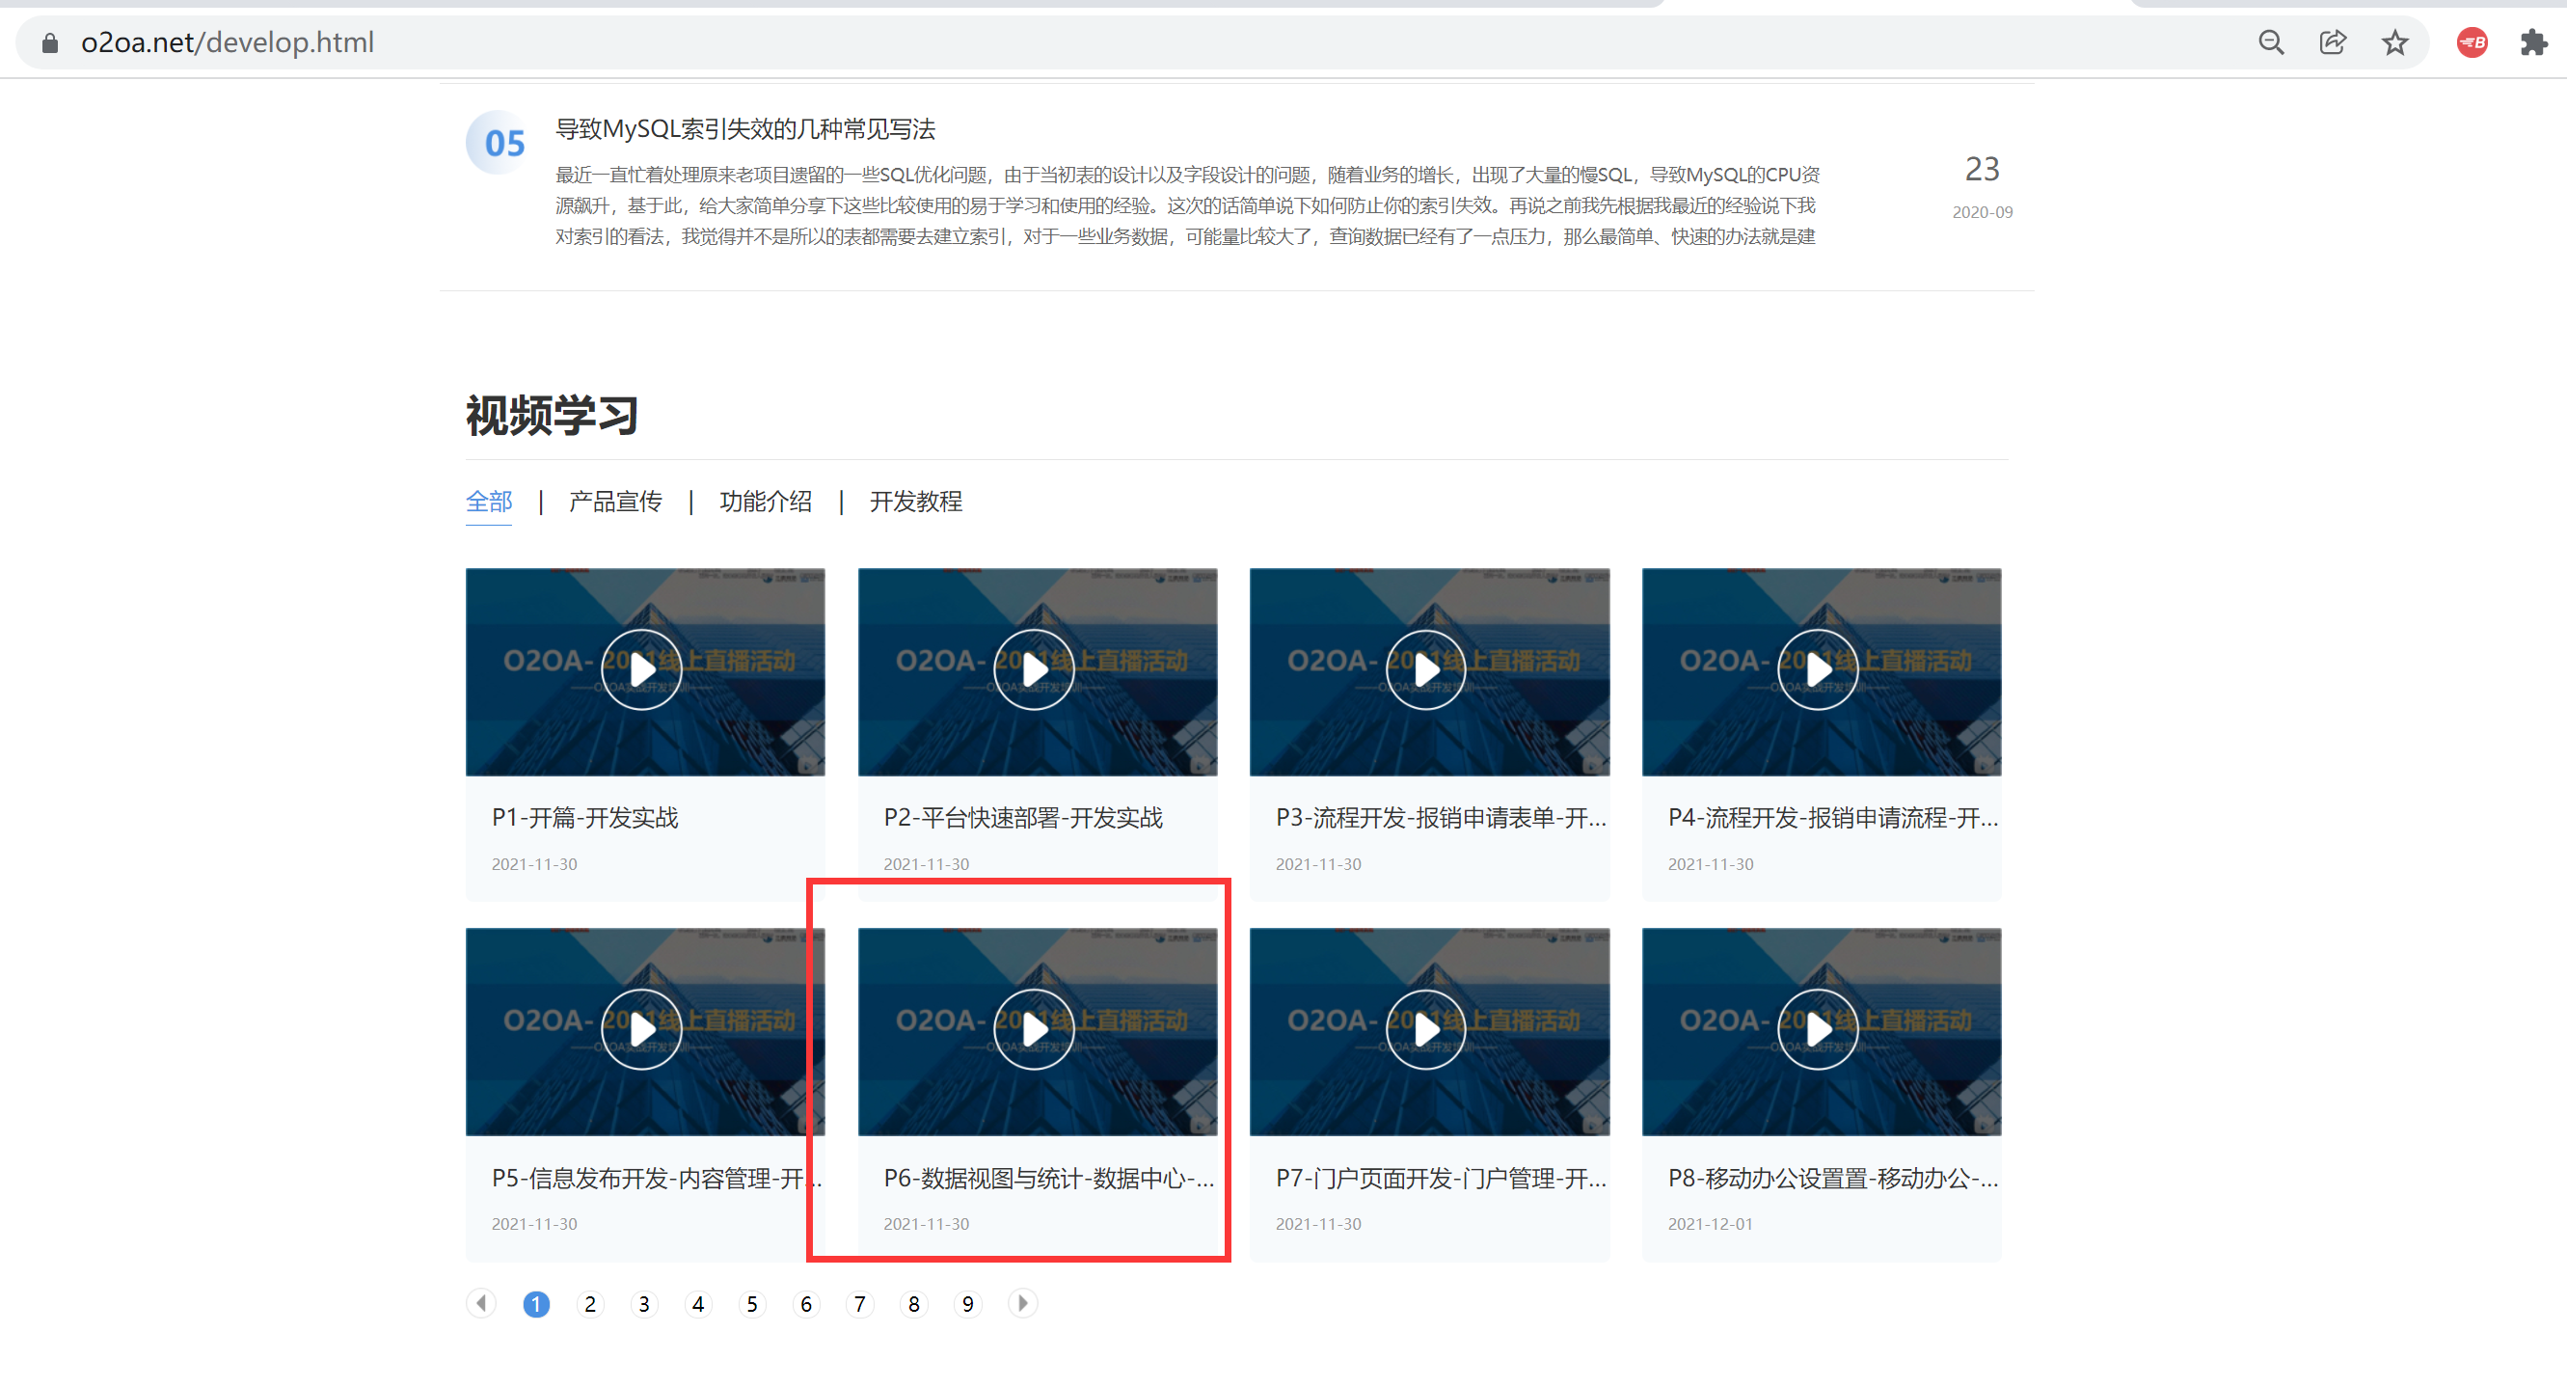The height and width of the screenshot is (1387, 2567).
Task: Play the P1-开篇-开发实战 video
Action: 642,669
